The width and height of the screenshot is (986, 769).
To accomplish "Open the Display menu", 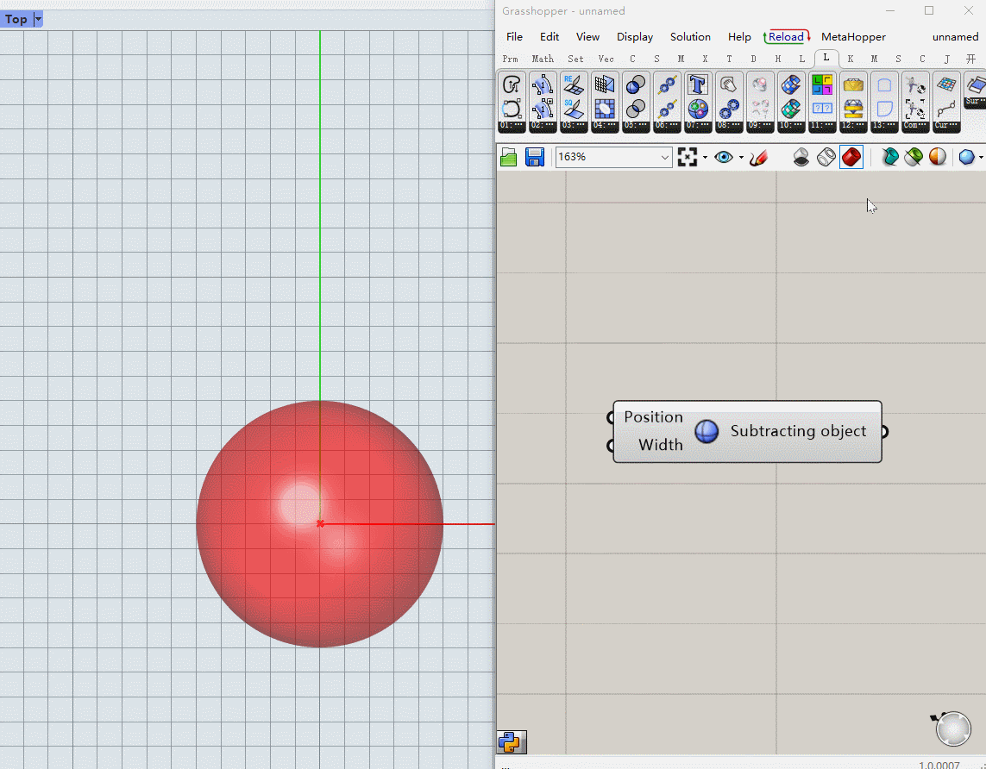I will click(635, 37).
